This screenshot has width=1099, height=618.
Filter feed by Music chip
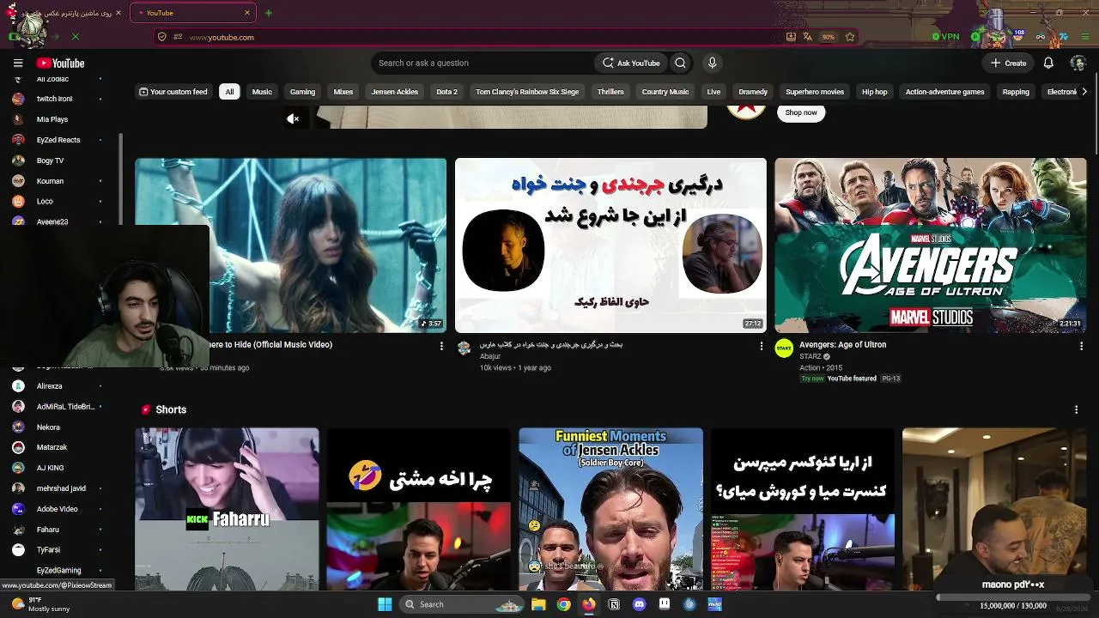[262, 92]
